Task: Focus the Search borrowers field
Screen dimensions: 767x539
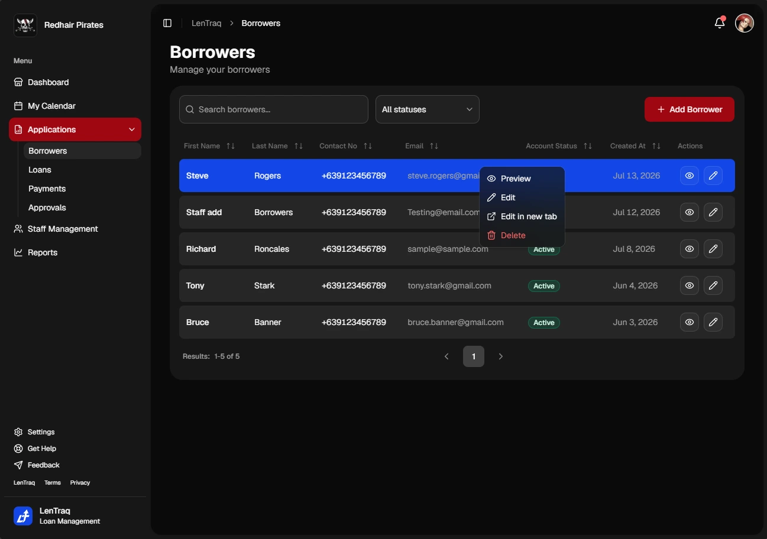Action: [274, 109]
